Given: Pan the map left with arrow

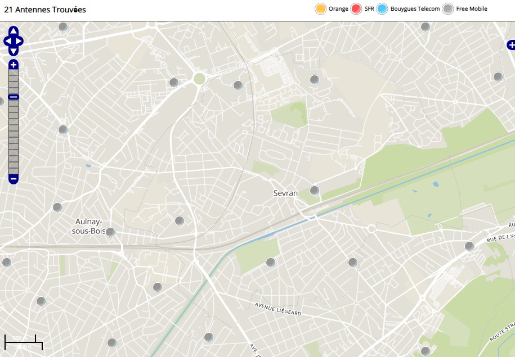Looking at the screenshot, I should pos(7,41).
